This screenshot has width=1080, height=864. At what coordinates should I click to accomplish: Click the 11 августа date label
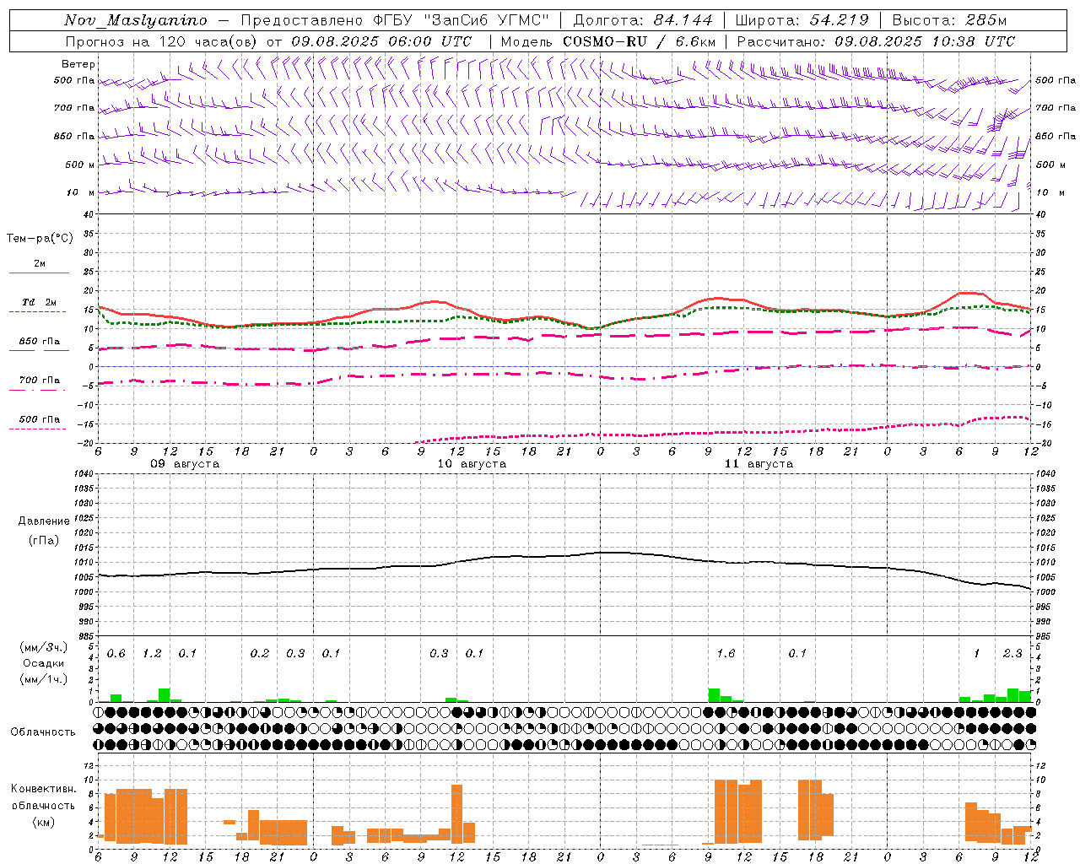[759, 464]
